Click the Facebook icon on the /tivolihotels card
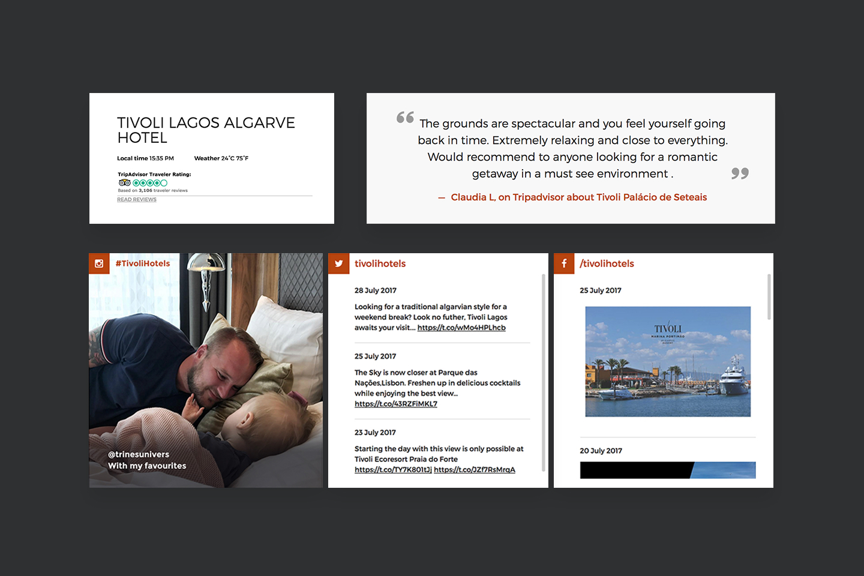Image resolution: width=864 pixels, height=576 pixels. tap(564, 263)
